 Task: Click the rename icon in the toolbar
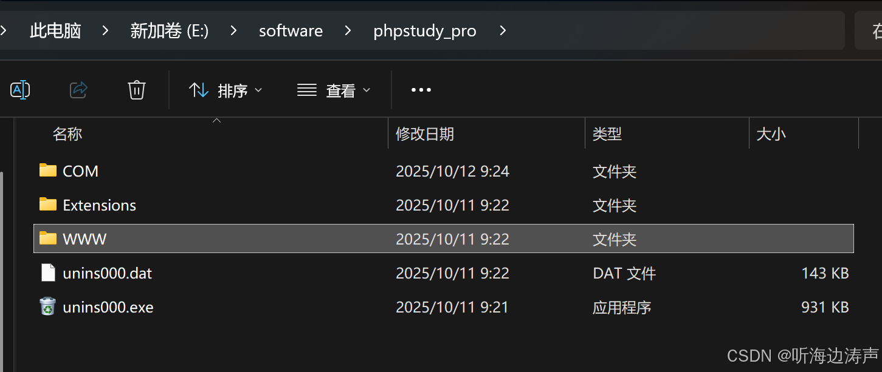[x=20, y=89]
